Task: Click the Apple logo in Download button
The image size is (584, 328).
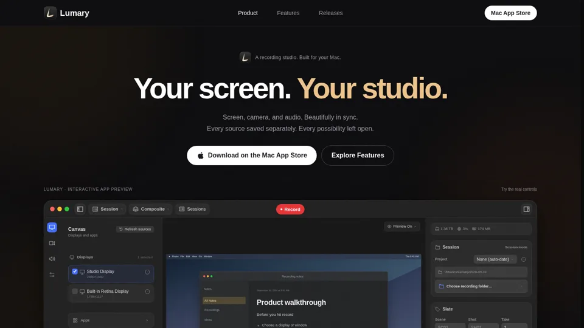Action: 200,155
